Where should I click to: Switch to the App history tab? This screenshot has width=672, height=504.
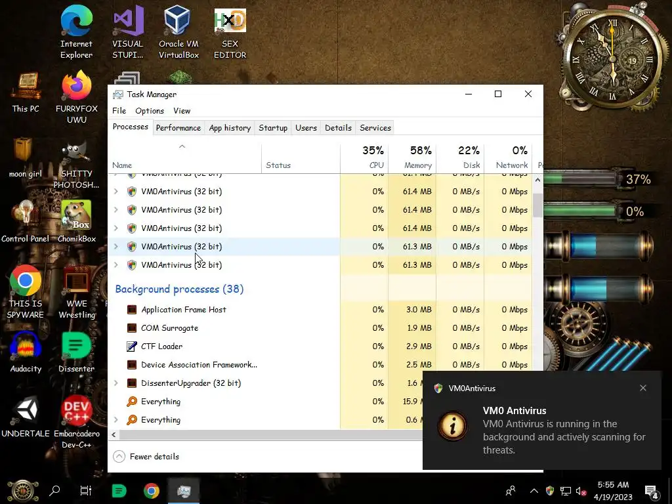click(230, 128)
